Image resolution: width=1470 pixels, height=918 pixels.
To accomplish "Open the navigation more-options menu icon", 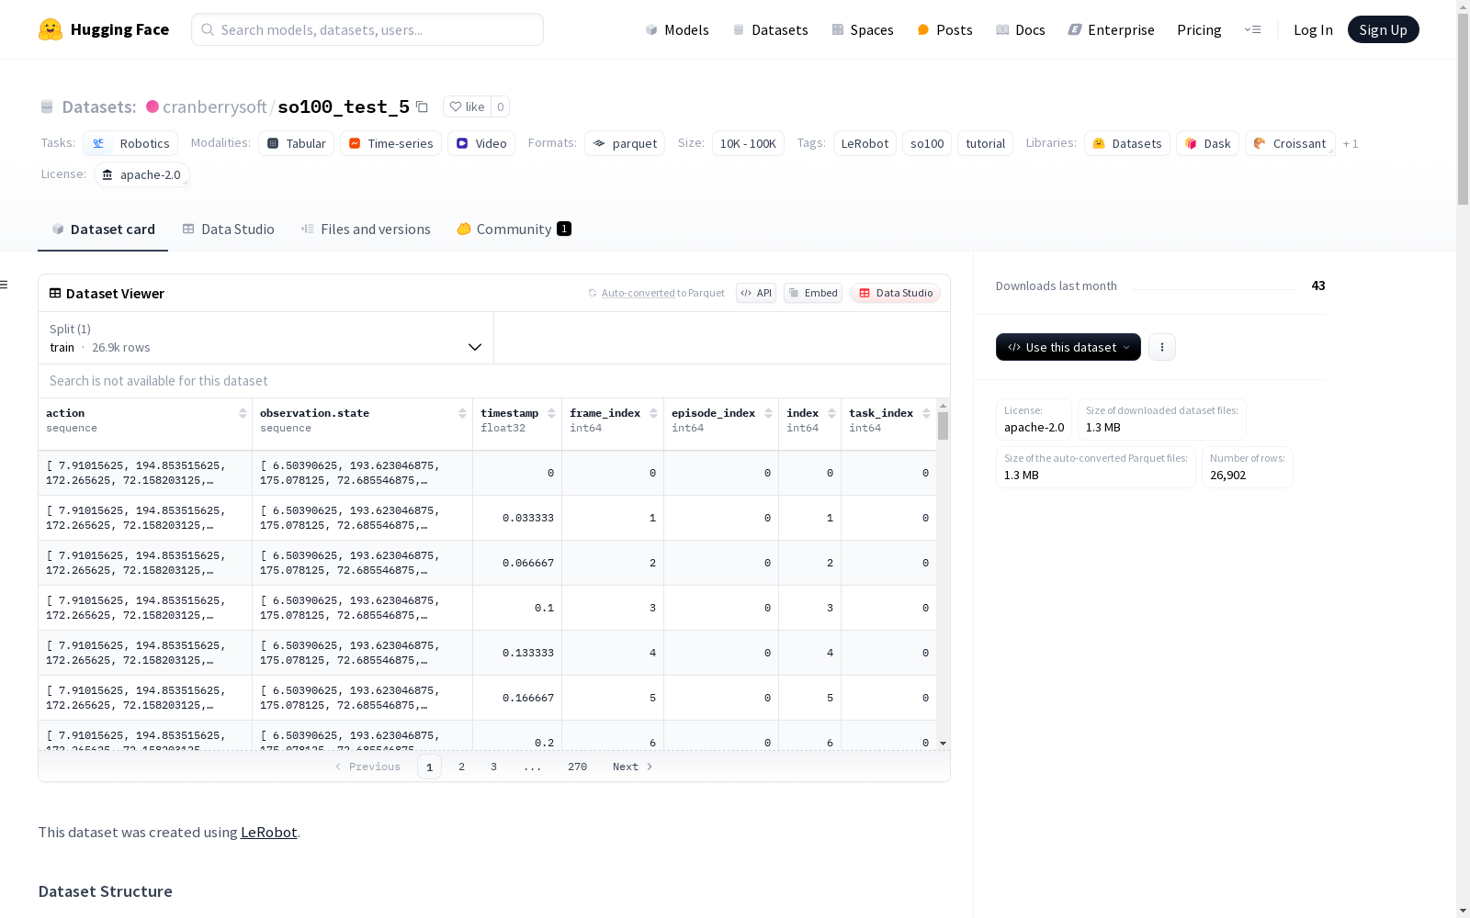I will [1252, 29].
